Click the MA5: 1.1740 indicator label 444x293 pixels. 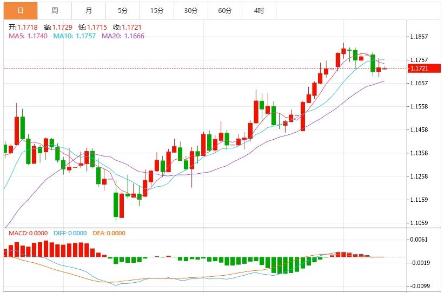point(28,36)
